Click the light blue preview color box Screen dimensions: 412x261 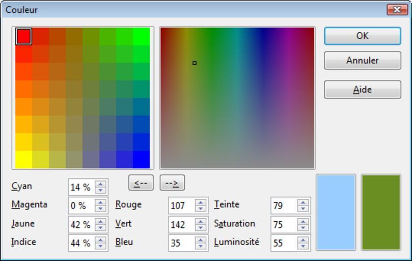336,212
